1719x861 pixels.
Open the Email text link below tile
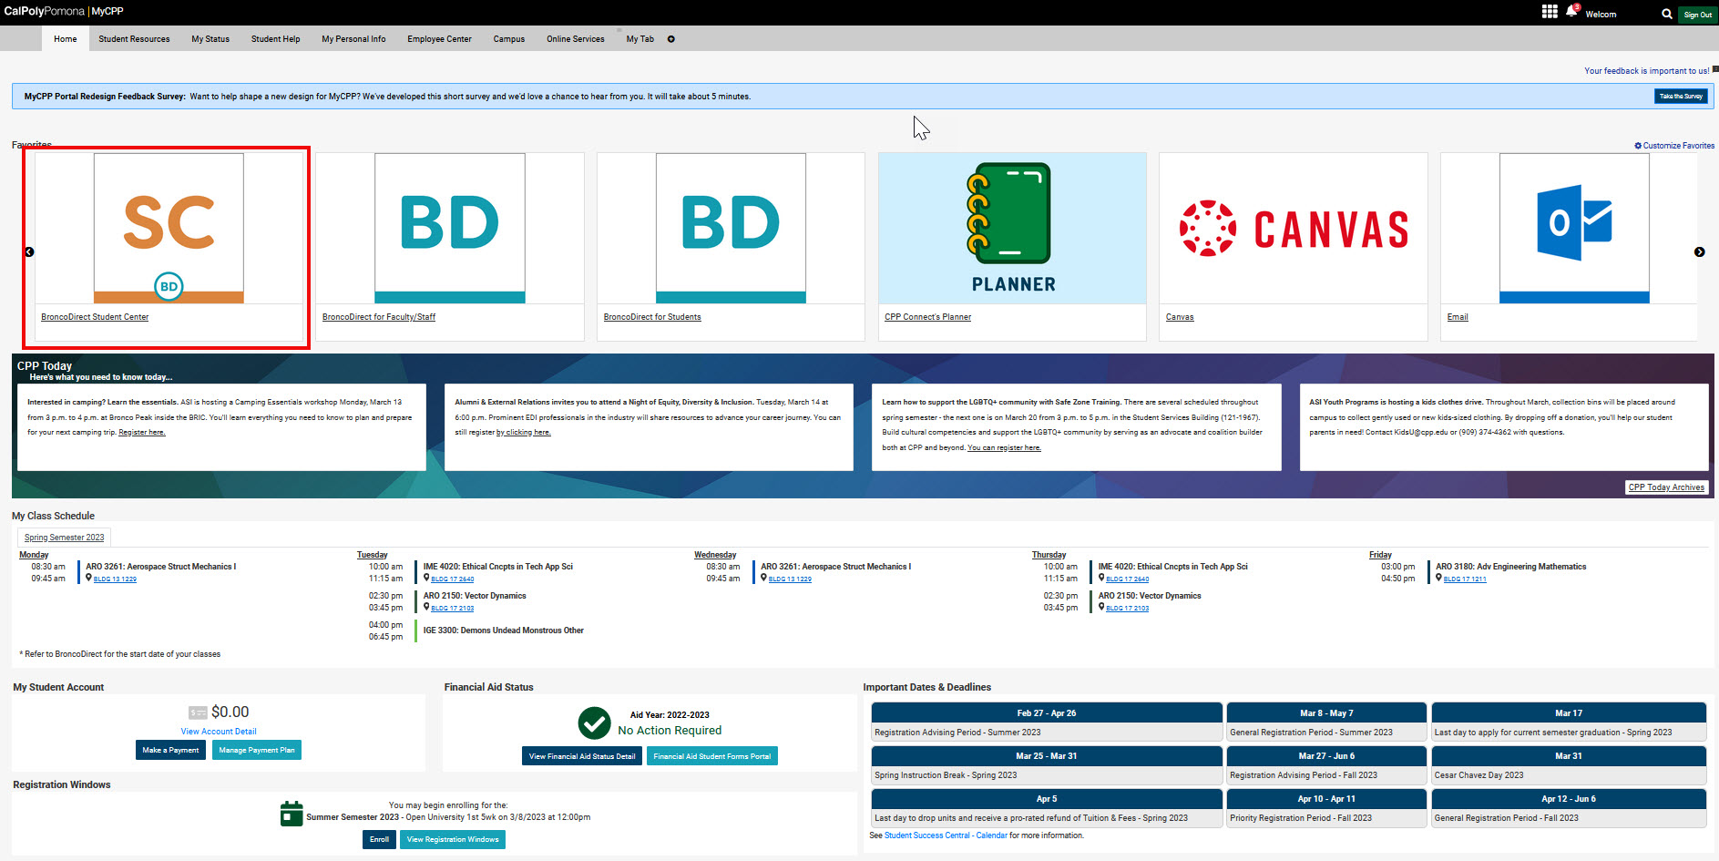point(1458,317)
